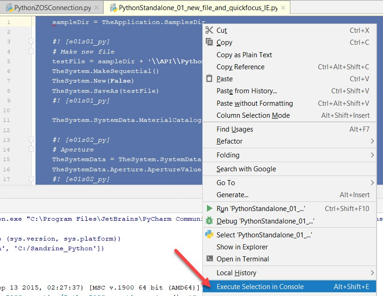
Task: Choose Show in Explorer
Action: point(289,247)
